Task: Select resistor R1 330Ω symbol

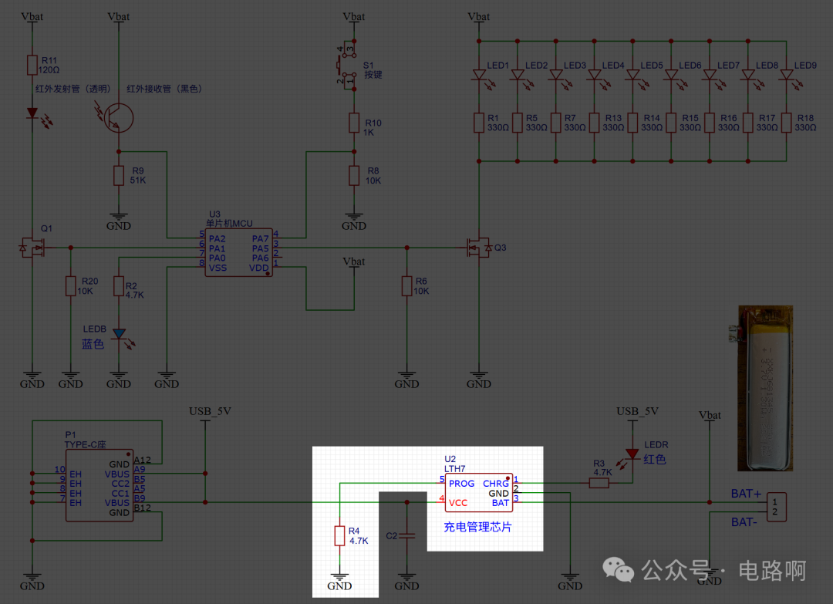Action: (479, 123)
